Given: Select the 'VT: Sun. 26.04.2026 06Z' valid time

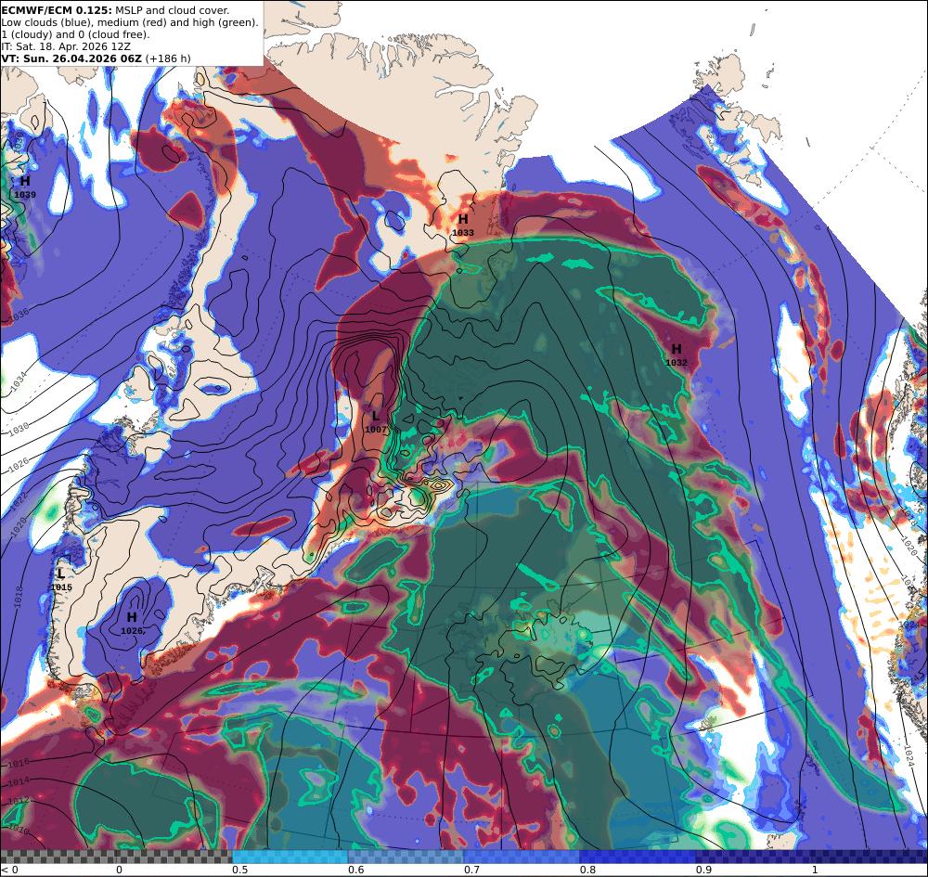Looking at the screenshot, I should pos(71,58).
